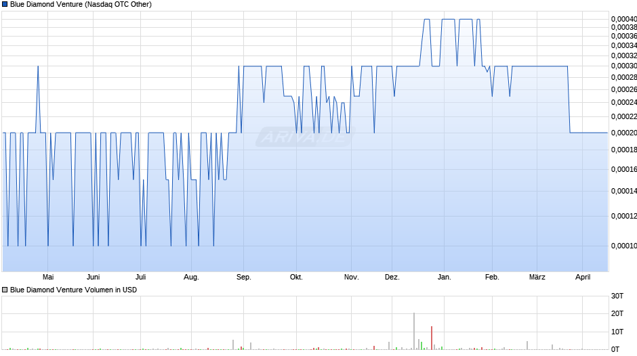637x356 pixels.
Task: Click the 0,00020 price axis value
Action: [623, 133]
